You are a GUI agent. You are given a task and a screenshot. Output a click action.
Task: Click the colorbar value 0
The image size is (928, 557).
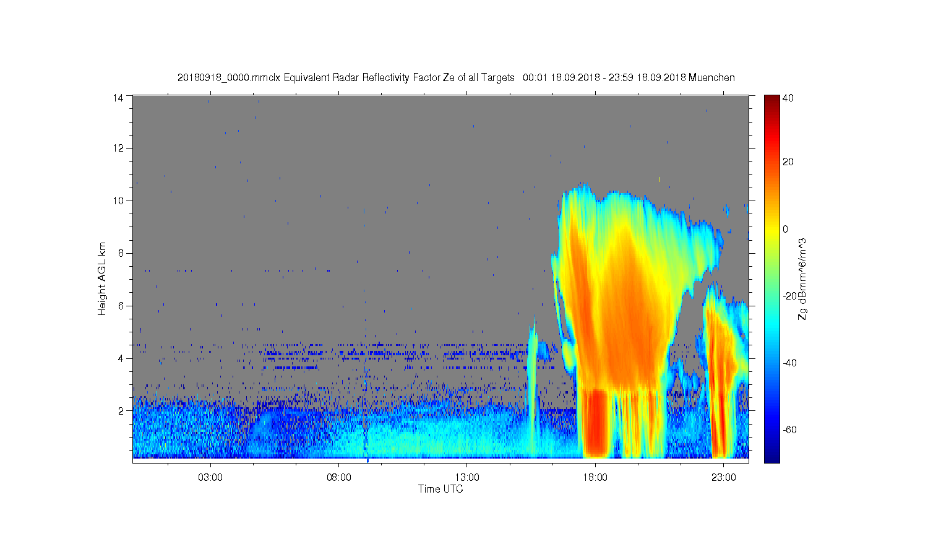coord(786,229)
